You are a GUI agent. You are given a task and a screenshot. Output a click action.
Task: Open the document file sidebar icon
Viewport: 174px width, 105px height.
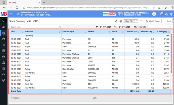[x=3, y=68]
